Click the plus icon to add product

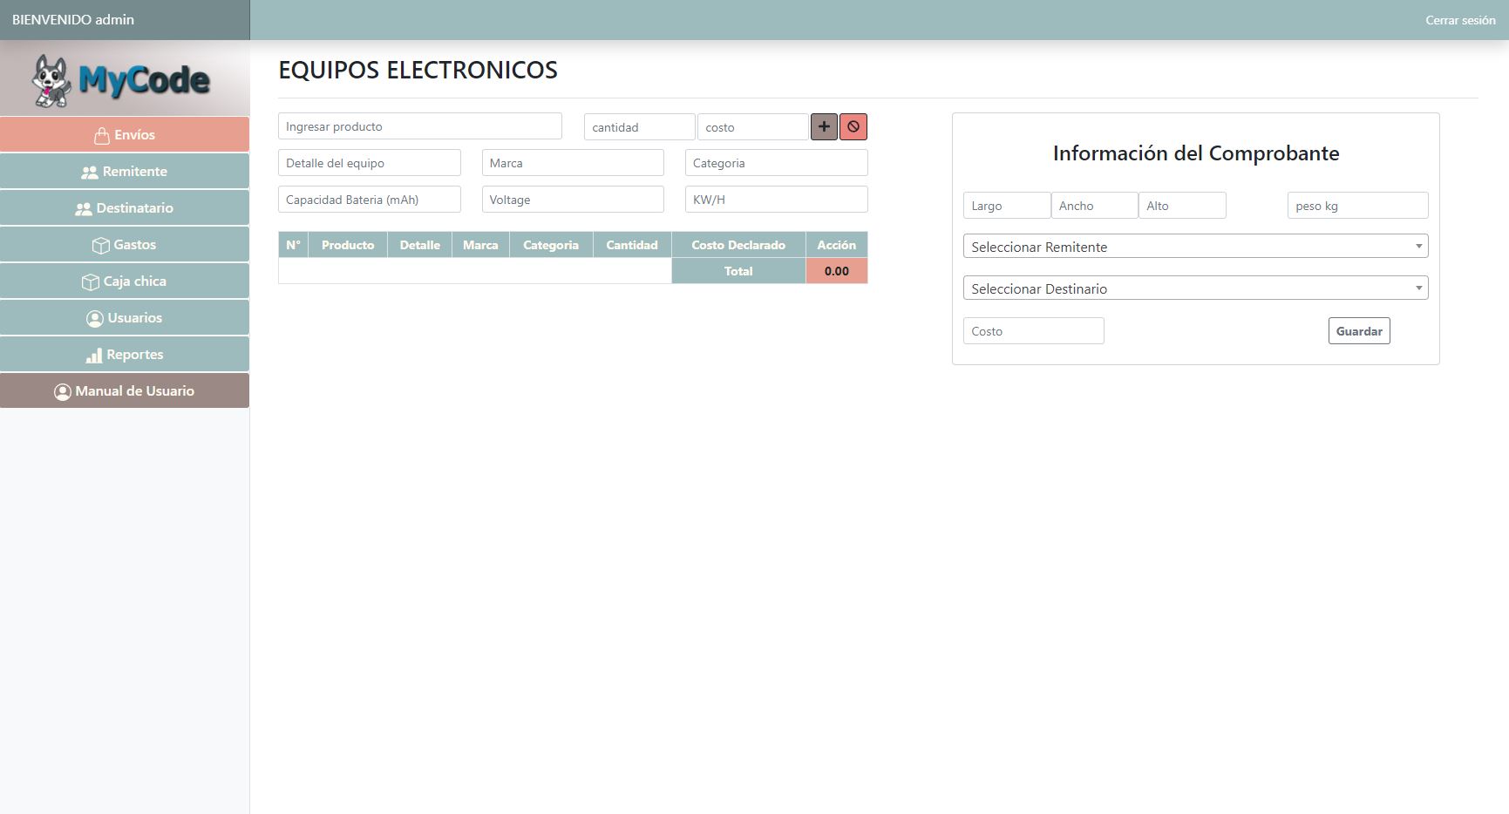[824, 126]
